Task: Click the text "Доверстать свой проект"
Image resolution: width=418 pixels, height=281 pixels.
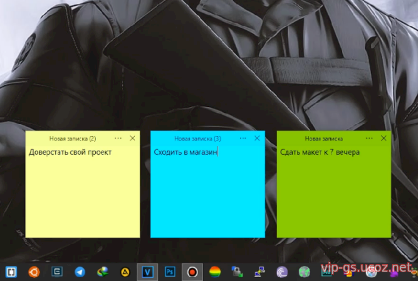Action: (70, 152)
